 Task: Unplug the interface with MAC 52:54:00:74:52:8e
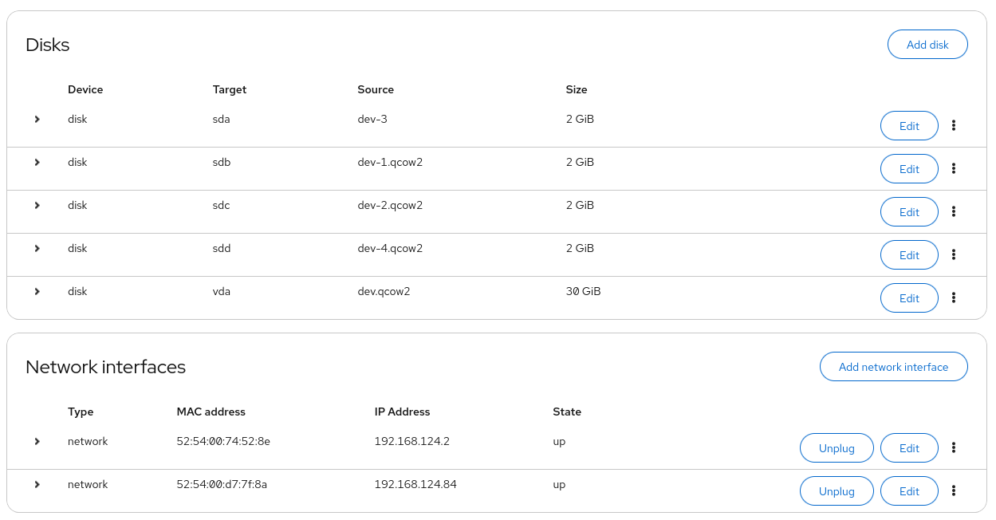click(837, 447)
